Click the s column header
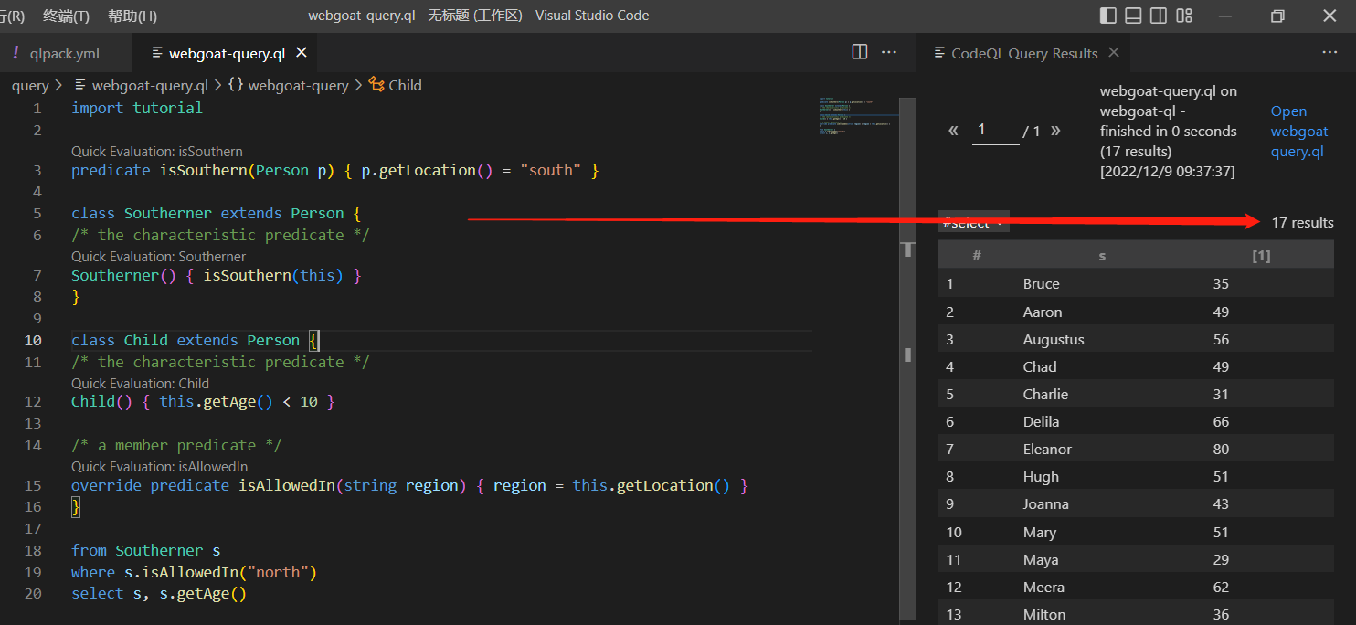 coord(1102,256)
